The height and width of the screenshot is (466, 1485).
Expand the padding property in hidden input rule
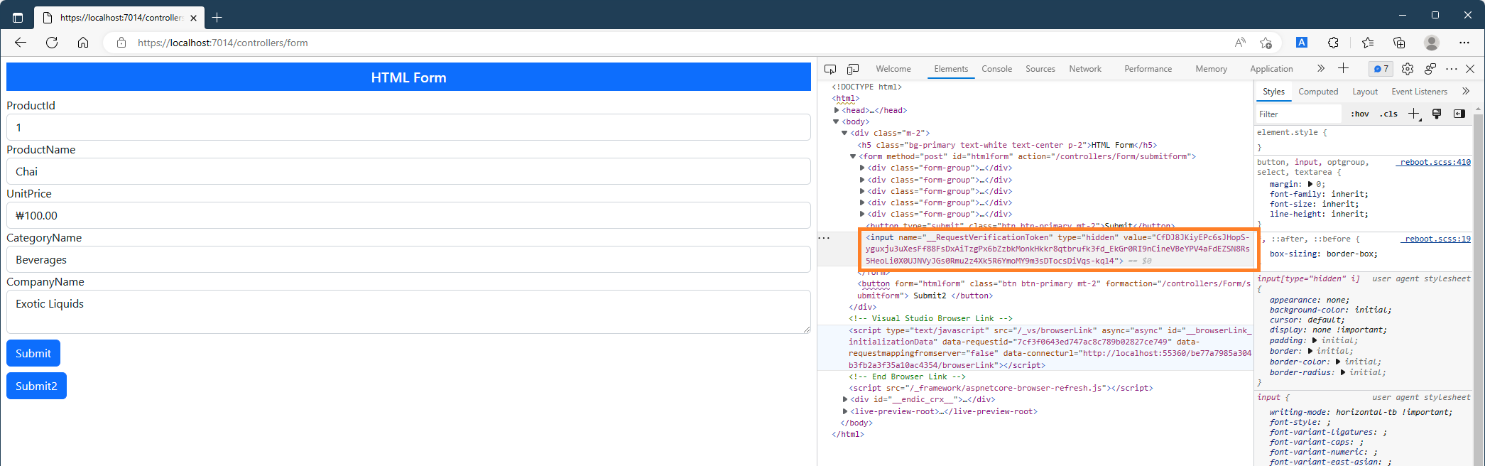pyautogui.click(x=1315, y=340)
